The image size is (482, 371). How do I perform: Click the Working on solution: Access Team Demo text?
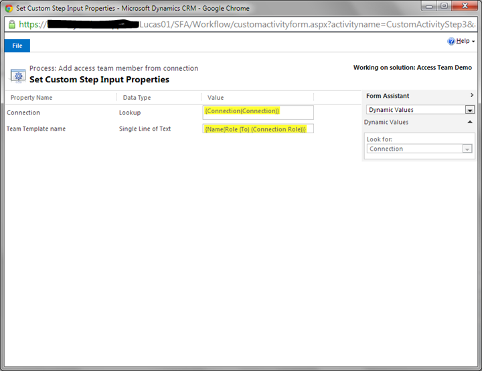click(412, 68)
